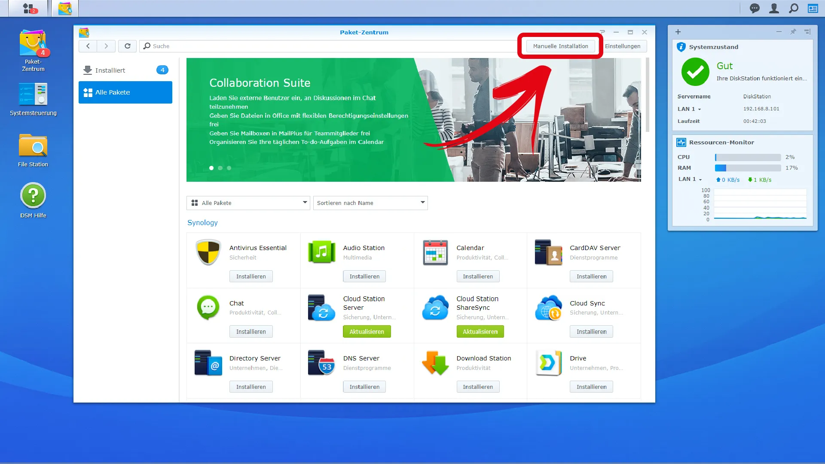Click the Chat package icon
The height and width of the screenshot is (464, 825).
click(208, 308)
